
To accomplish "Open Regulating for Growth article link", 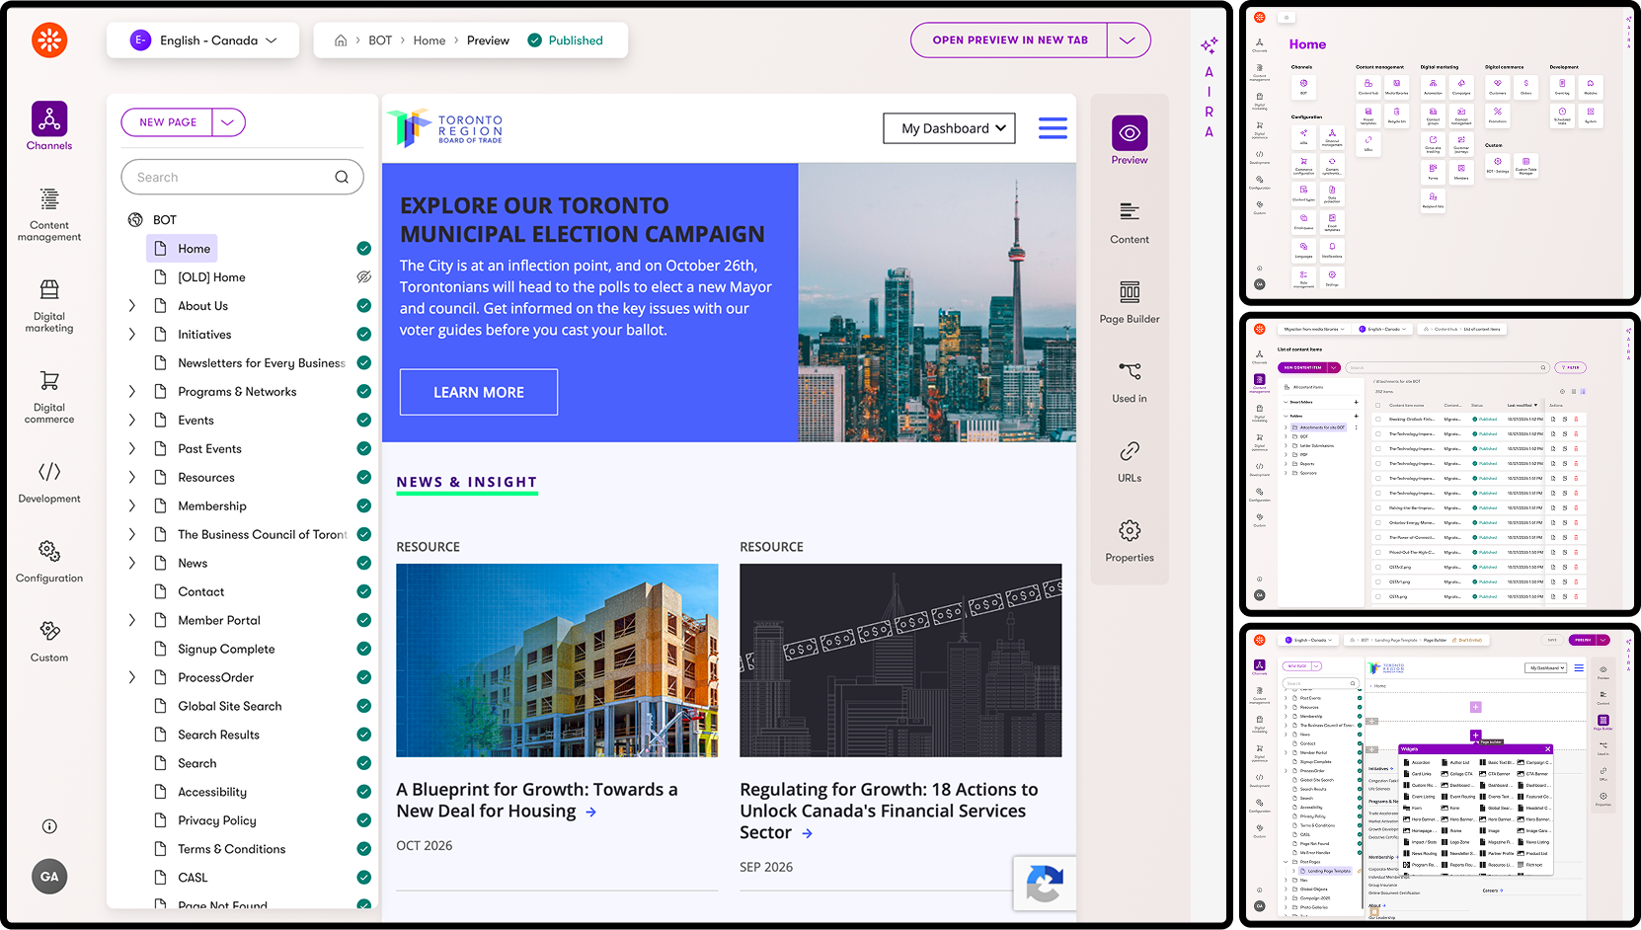I will pyautogui.click(x=889, y=811).
